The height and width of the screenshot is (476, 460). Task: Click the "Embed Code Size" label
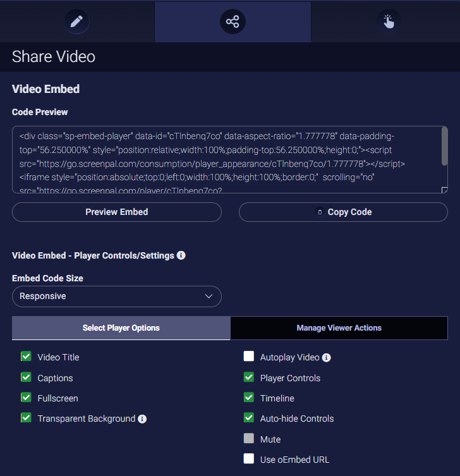(x=47, y=278)
